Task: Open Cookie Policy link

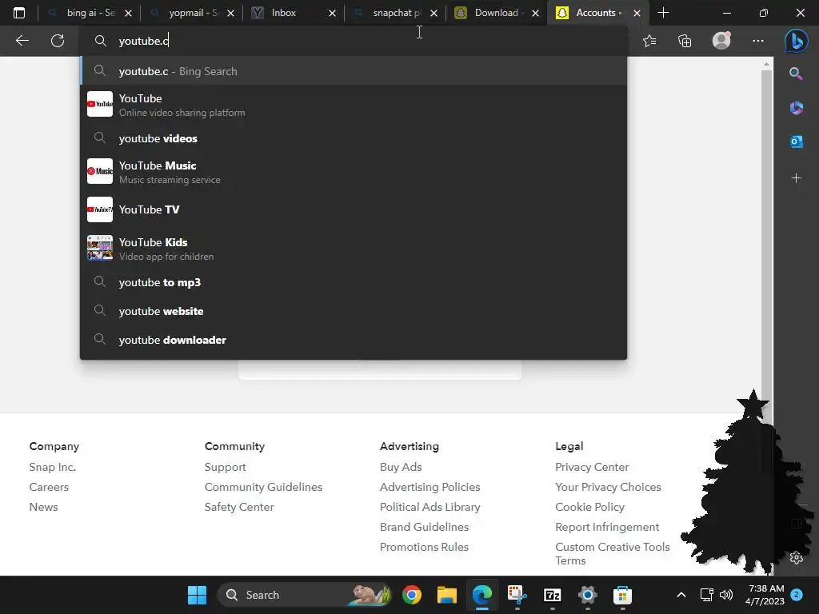Action: (589, 507)
